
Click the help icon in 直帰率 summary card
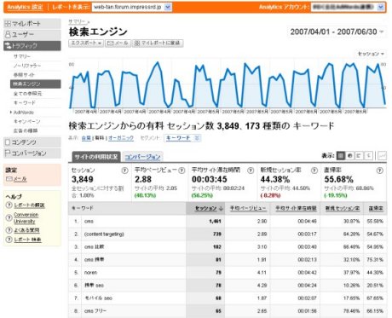coord(379,171)
